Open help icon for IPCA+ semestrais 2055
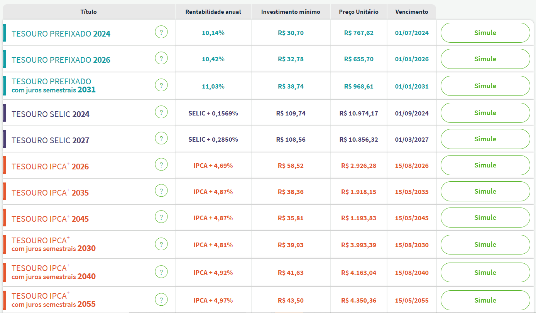The image size is (536, 313). (x=161, y=300)
